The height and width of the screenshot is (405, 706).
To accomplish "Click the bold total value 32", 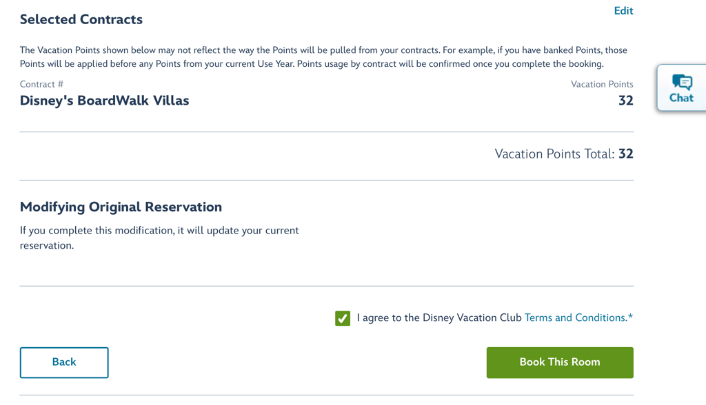I will pos(625,154).
